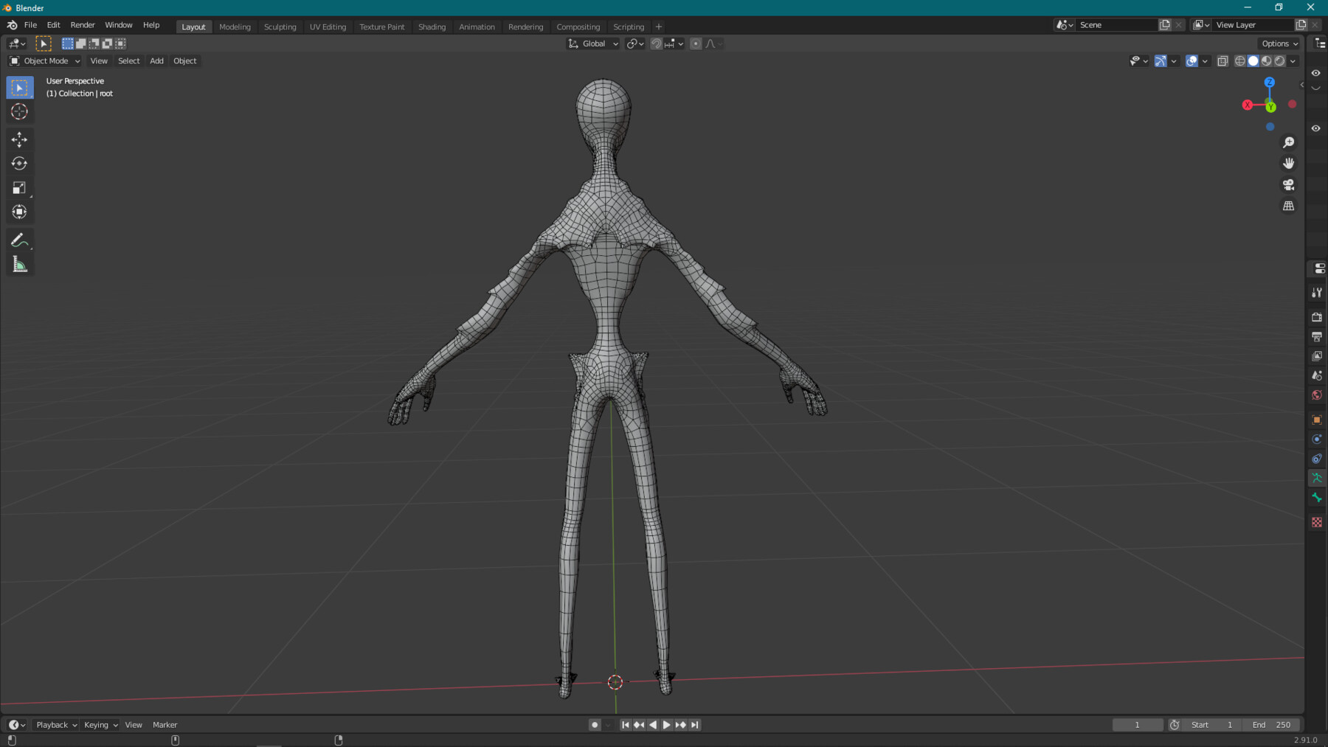Select the Annotate tool
Viewport: 1328px width, 747px height.
[x=19, y=239]
